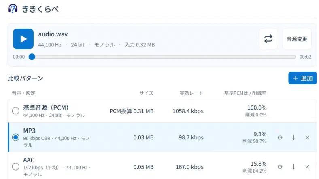Click the 比較パターン heading
This screenshot has width=319, height=179.
coord(26,78)
